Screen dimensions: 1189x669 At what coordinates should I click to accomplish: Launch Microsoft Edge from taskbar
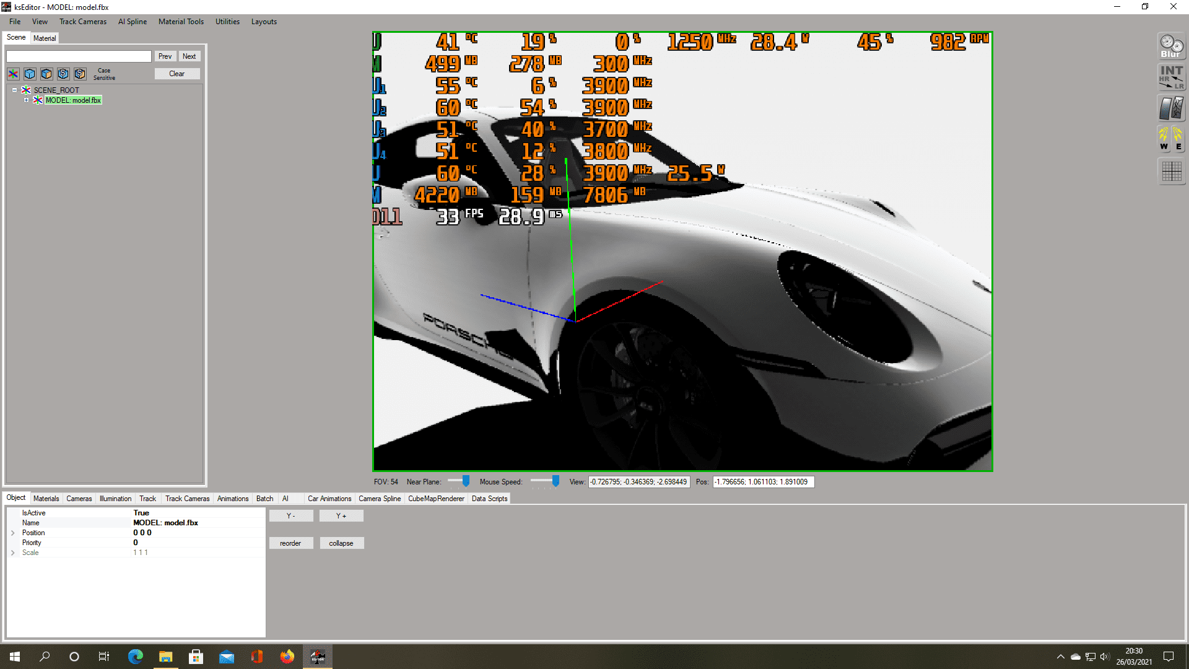tap(135, 657)
